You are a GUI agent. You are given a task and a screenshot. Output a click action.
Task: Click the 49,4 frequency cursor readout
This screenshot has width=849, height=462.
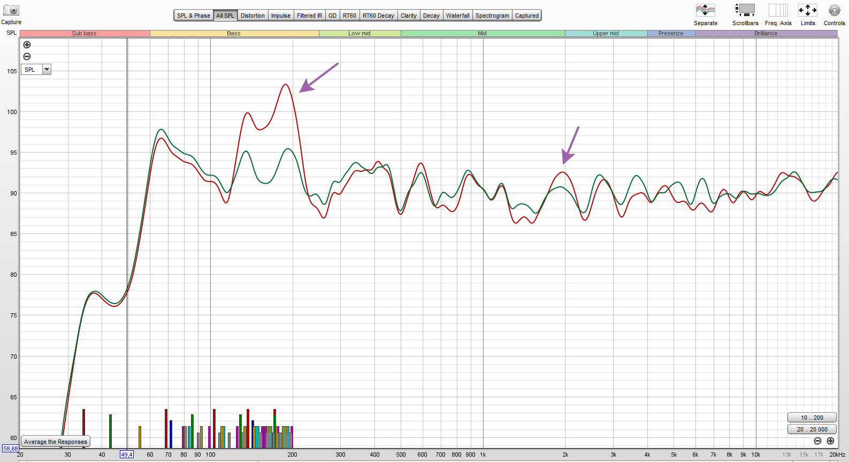127,455
